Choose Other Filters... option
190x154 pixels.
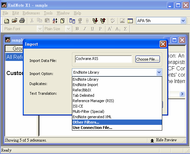coord(117,122)
